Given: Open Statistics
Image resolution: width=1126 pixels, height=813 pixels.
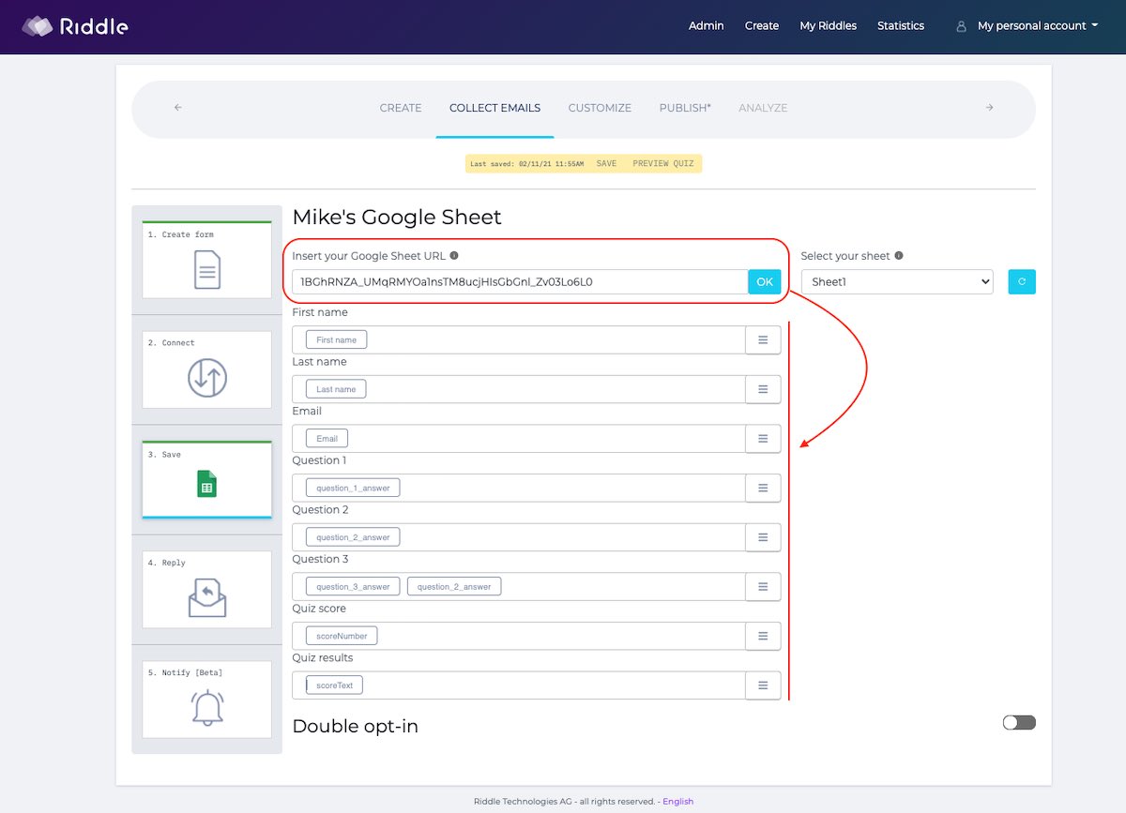Looking at the screenshot, I should click(x=901, y=26).
